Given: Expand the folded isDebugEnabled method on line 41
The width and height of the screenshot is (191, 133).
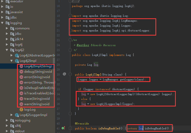Looking at the screenshot, I should (70, 128).
